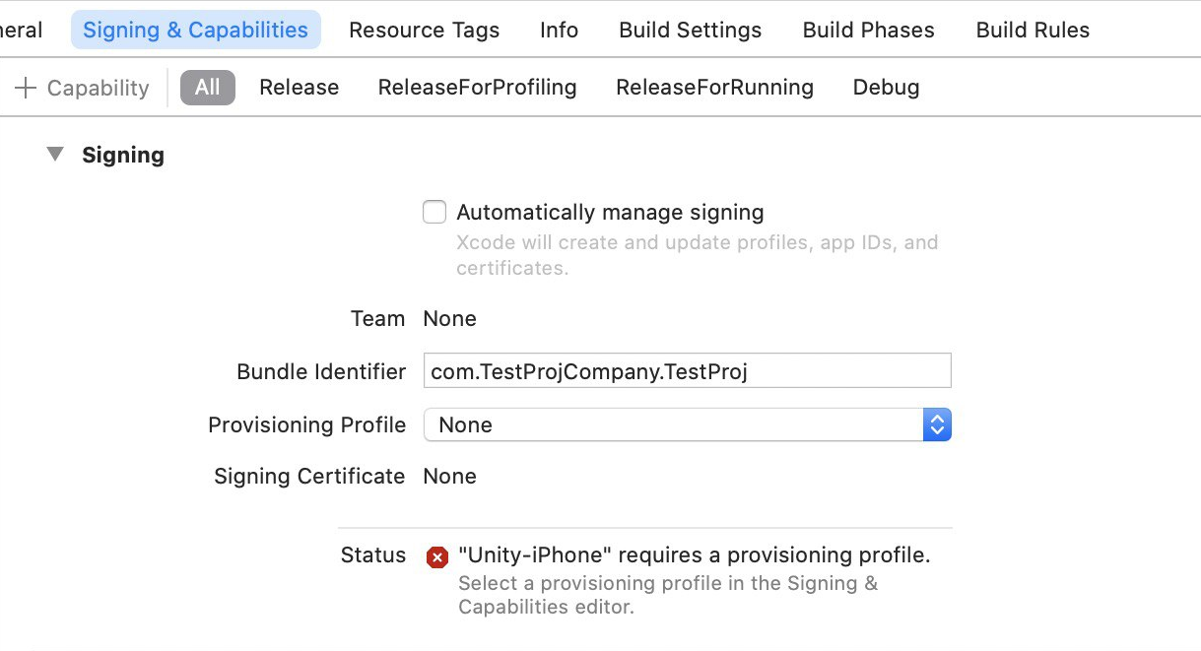1201x651 pixels.
Task: Click the provisioning profile error message
Action: 694,555
